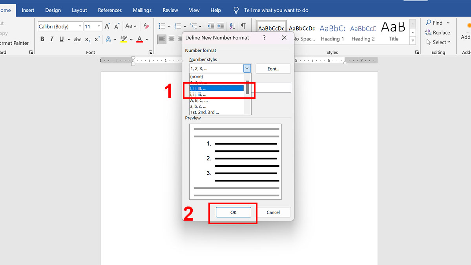
Task: Open the Number style dropdown
Action: [247, 68]
